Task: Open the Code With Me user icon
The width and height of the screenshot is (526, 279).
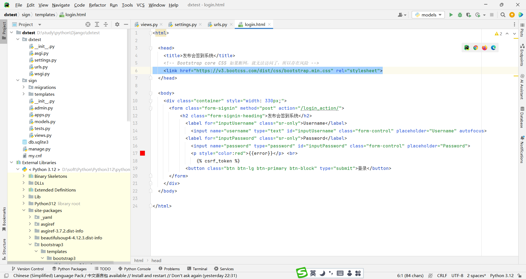Action: pyautogui.click(x=402, y=15)
